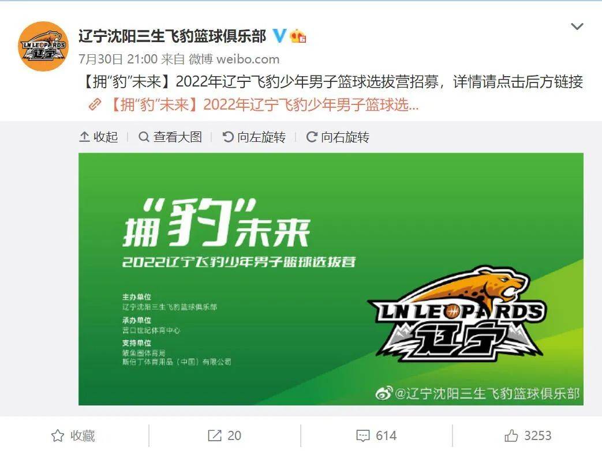The width and height of the screenshot is (602, 451).
Task: Click the 微博 weibo.com source link
Action: coord(234,59)
